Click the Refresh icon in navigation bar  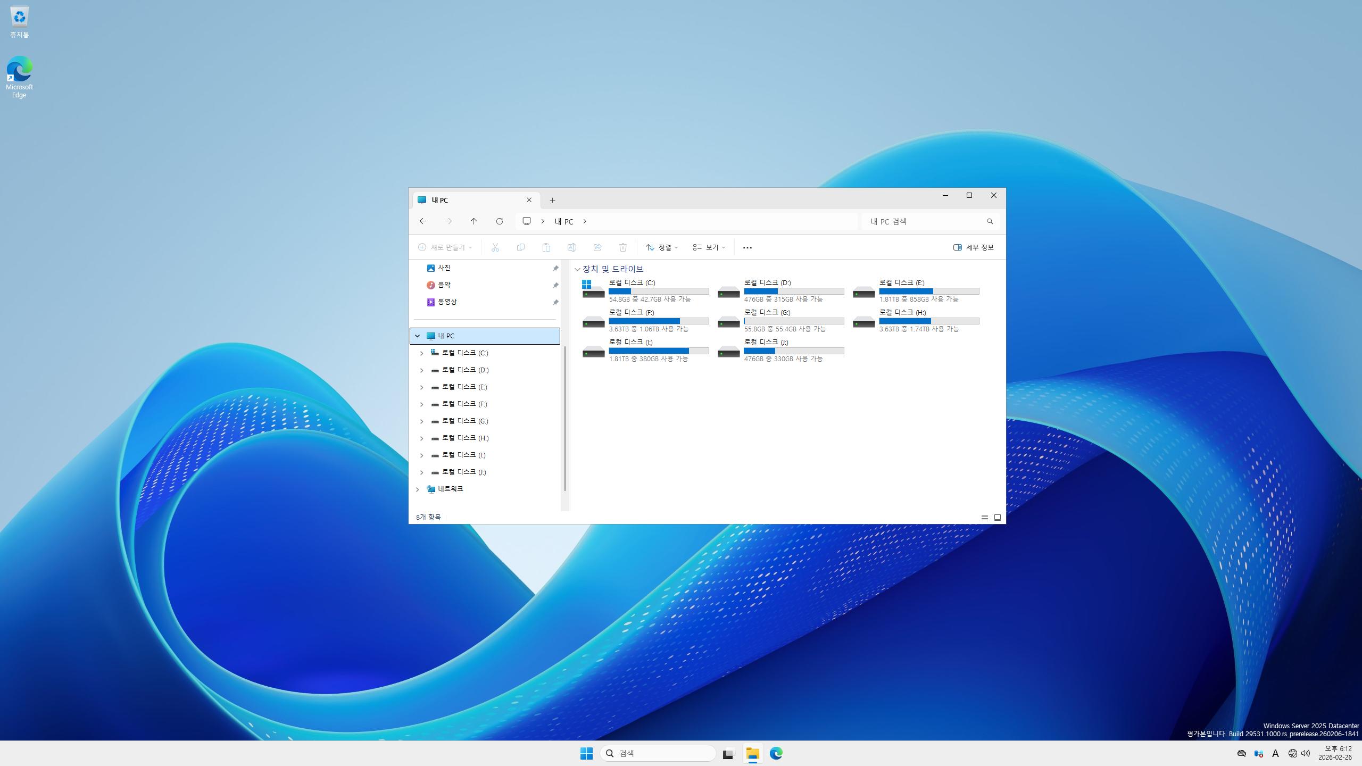click(499, 221)
